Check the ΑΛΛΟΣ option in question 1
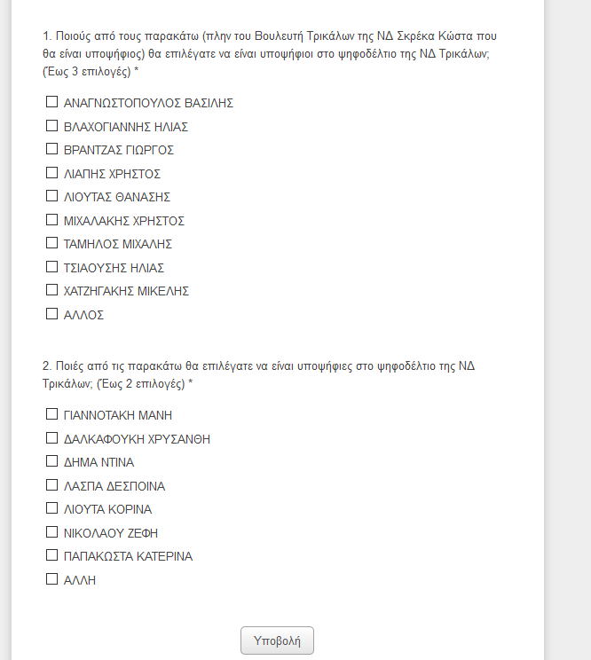The width and height of the screenshot is (591, 660). [51, 314]
